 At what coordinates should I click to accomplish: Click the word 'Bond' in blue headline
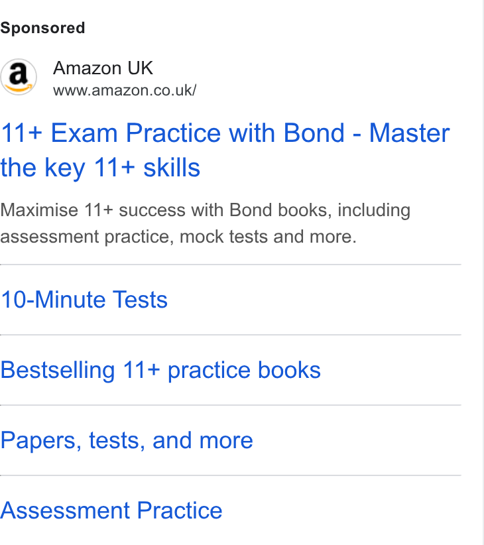(314, 133)
